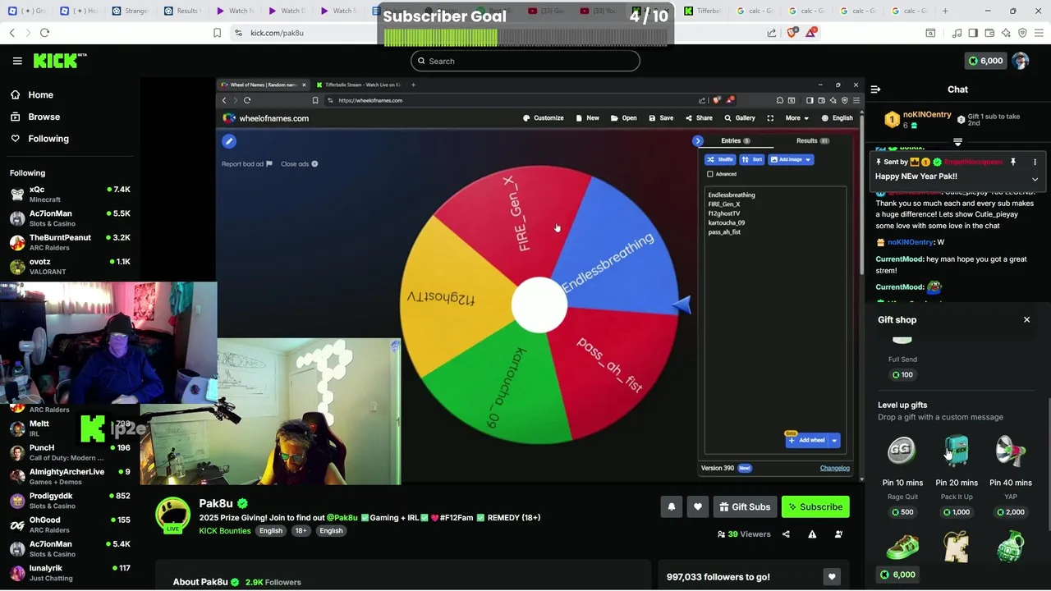Expand the leaderboard handle under noKINOentry
1051x591 pixels.
[957, 142]
